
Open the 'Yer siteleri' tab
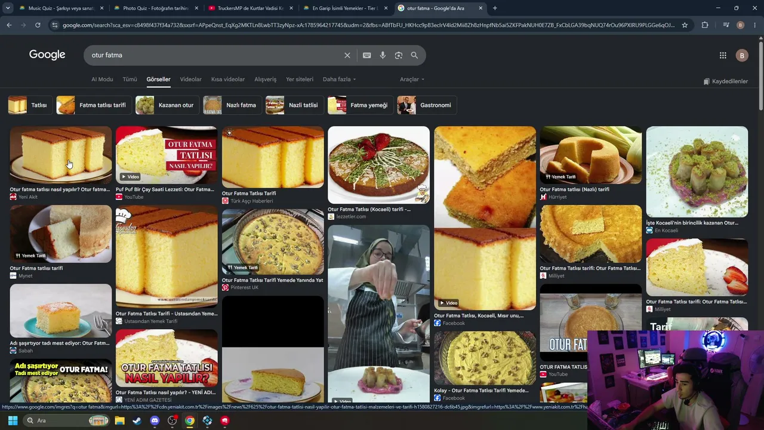(300, 79)
